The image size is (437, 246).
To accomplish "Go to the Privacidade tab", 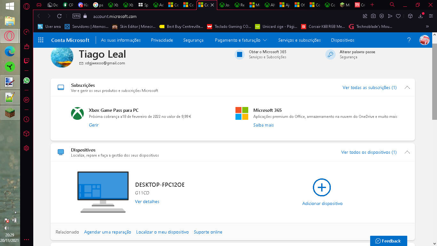I will [x=162, y=40].
